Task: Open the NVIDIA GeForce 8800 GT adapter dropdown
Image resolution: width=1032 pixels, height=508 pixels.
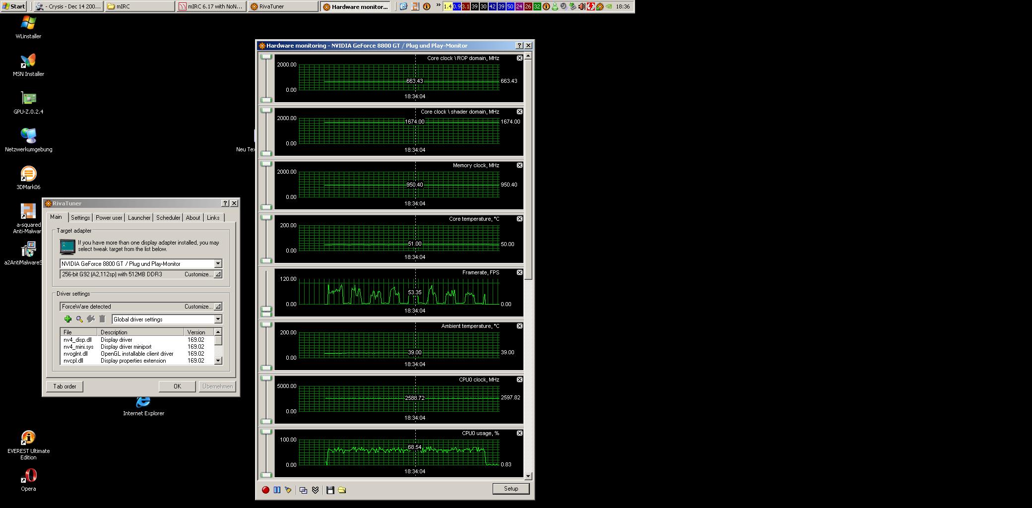Action: coord(218,263)
